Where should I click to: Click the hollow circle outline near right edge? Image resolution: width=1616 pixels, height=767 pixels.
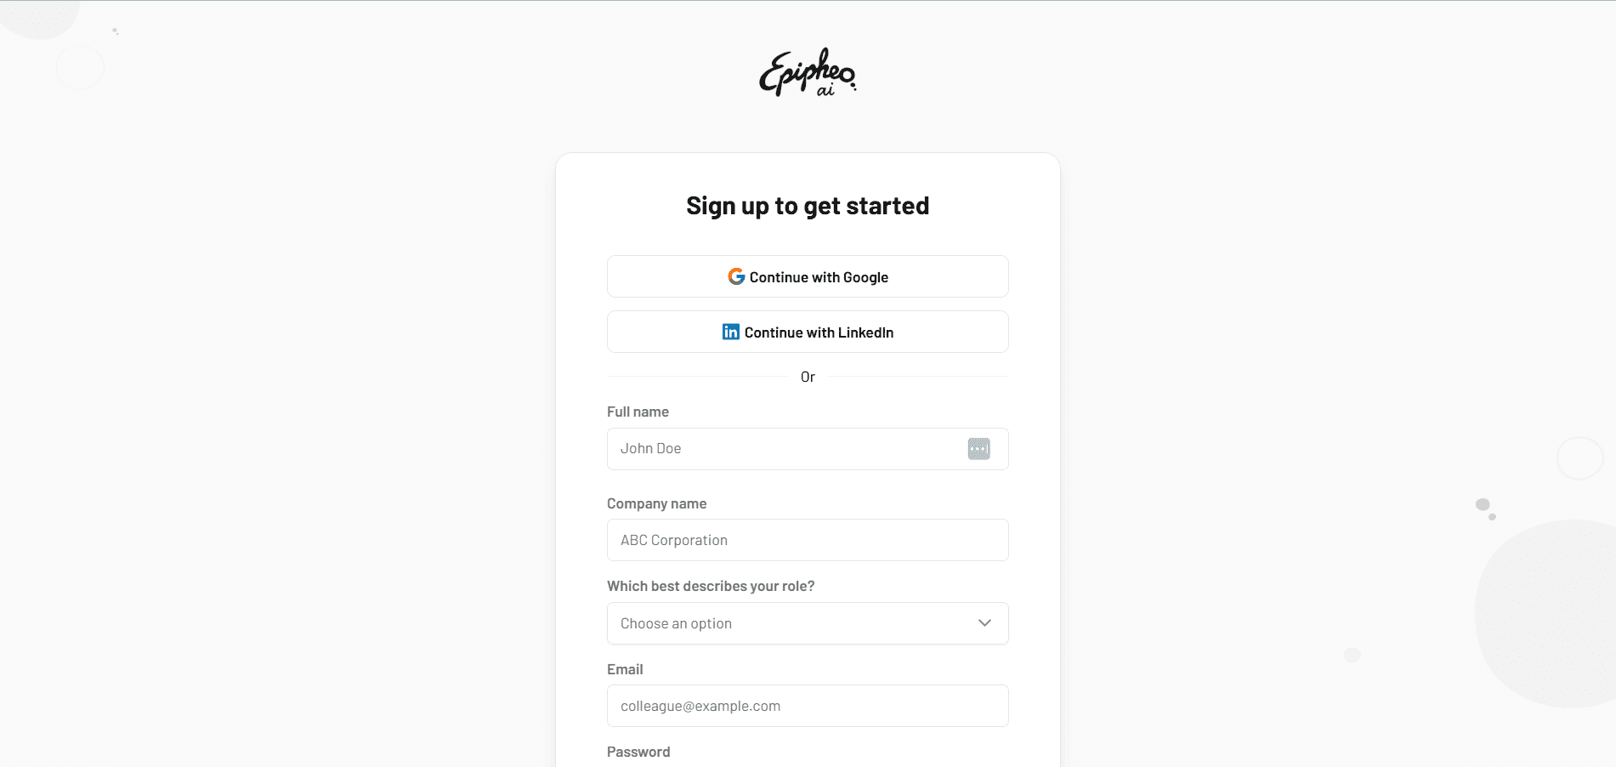click(x=1579, y=458)
